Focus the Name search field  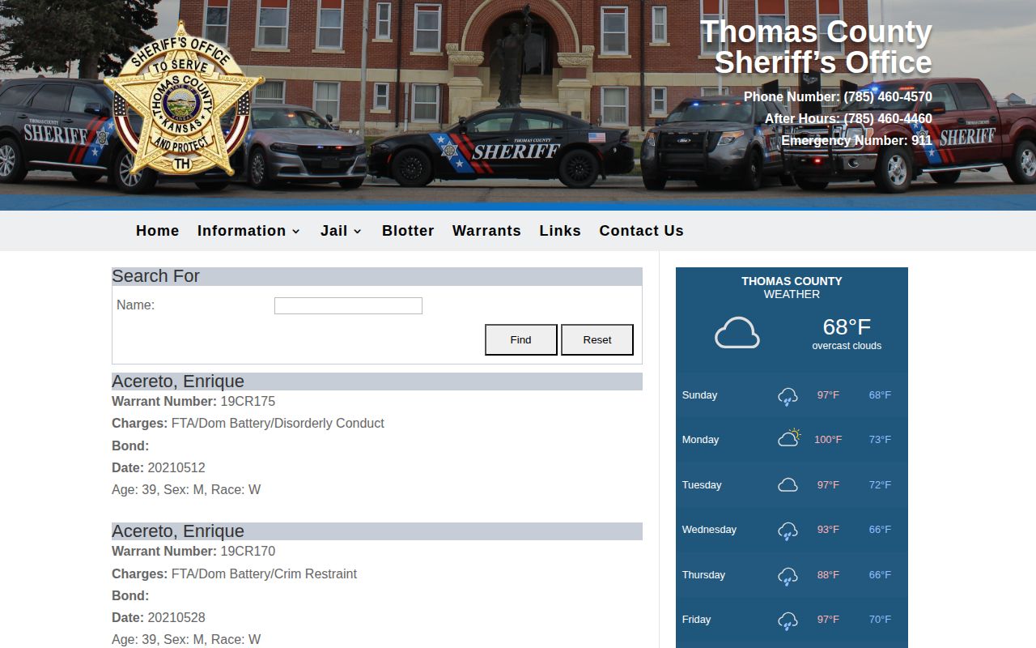[348, 305]
